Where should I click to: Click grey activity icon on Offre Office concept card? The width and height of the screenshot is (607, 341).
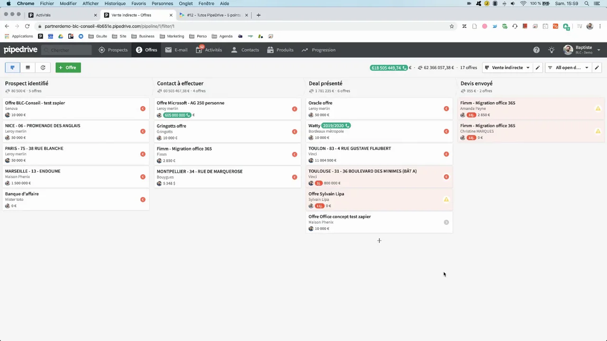pos(446,223)
